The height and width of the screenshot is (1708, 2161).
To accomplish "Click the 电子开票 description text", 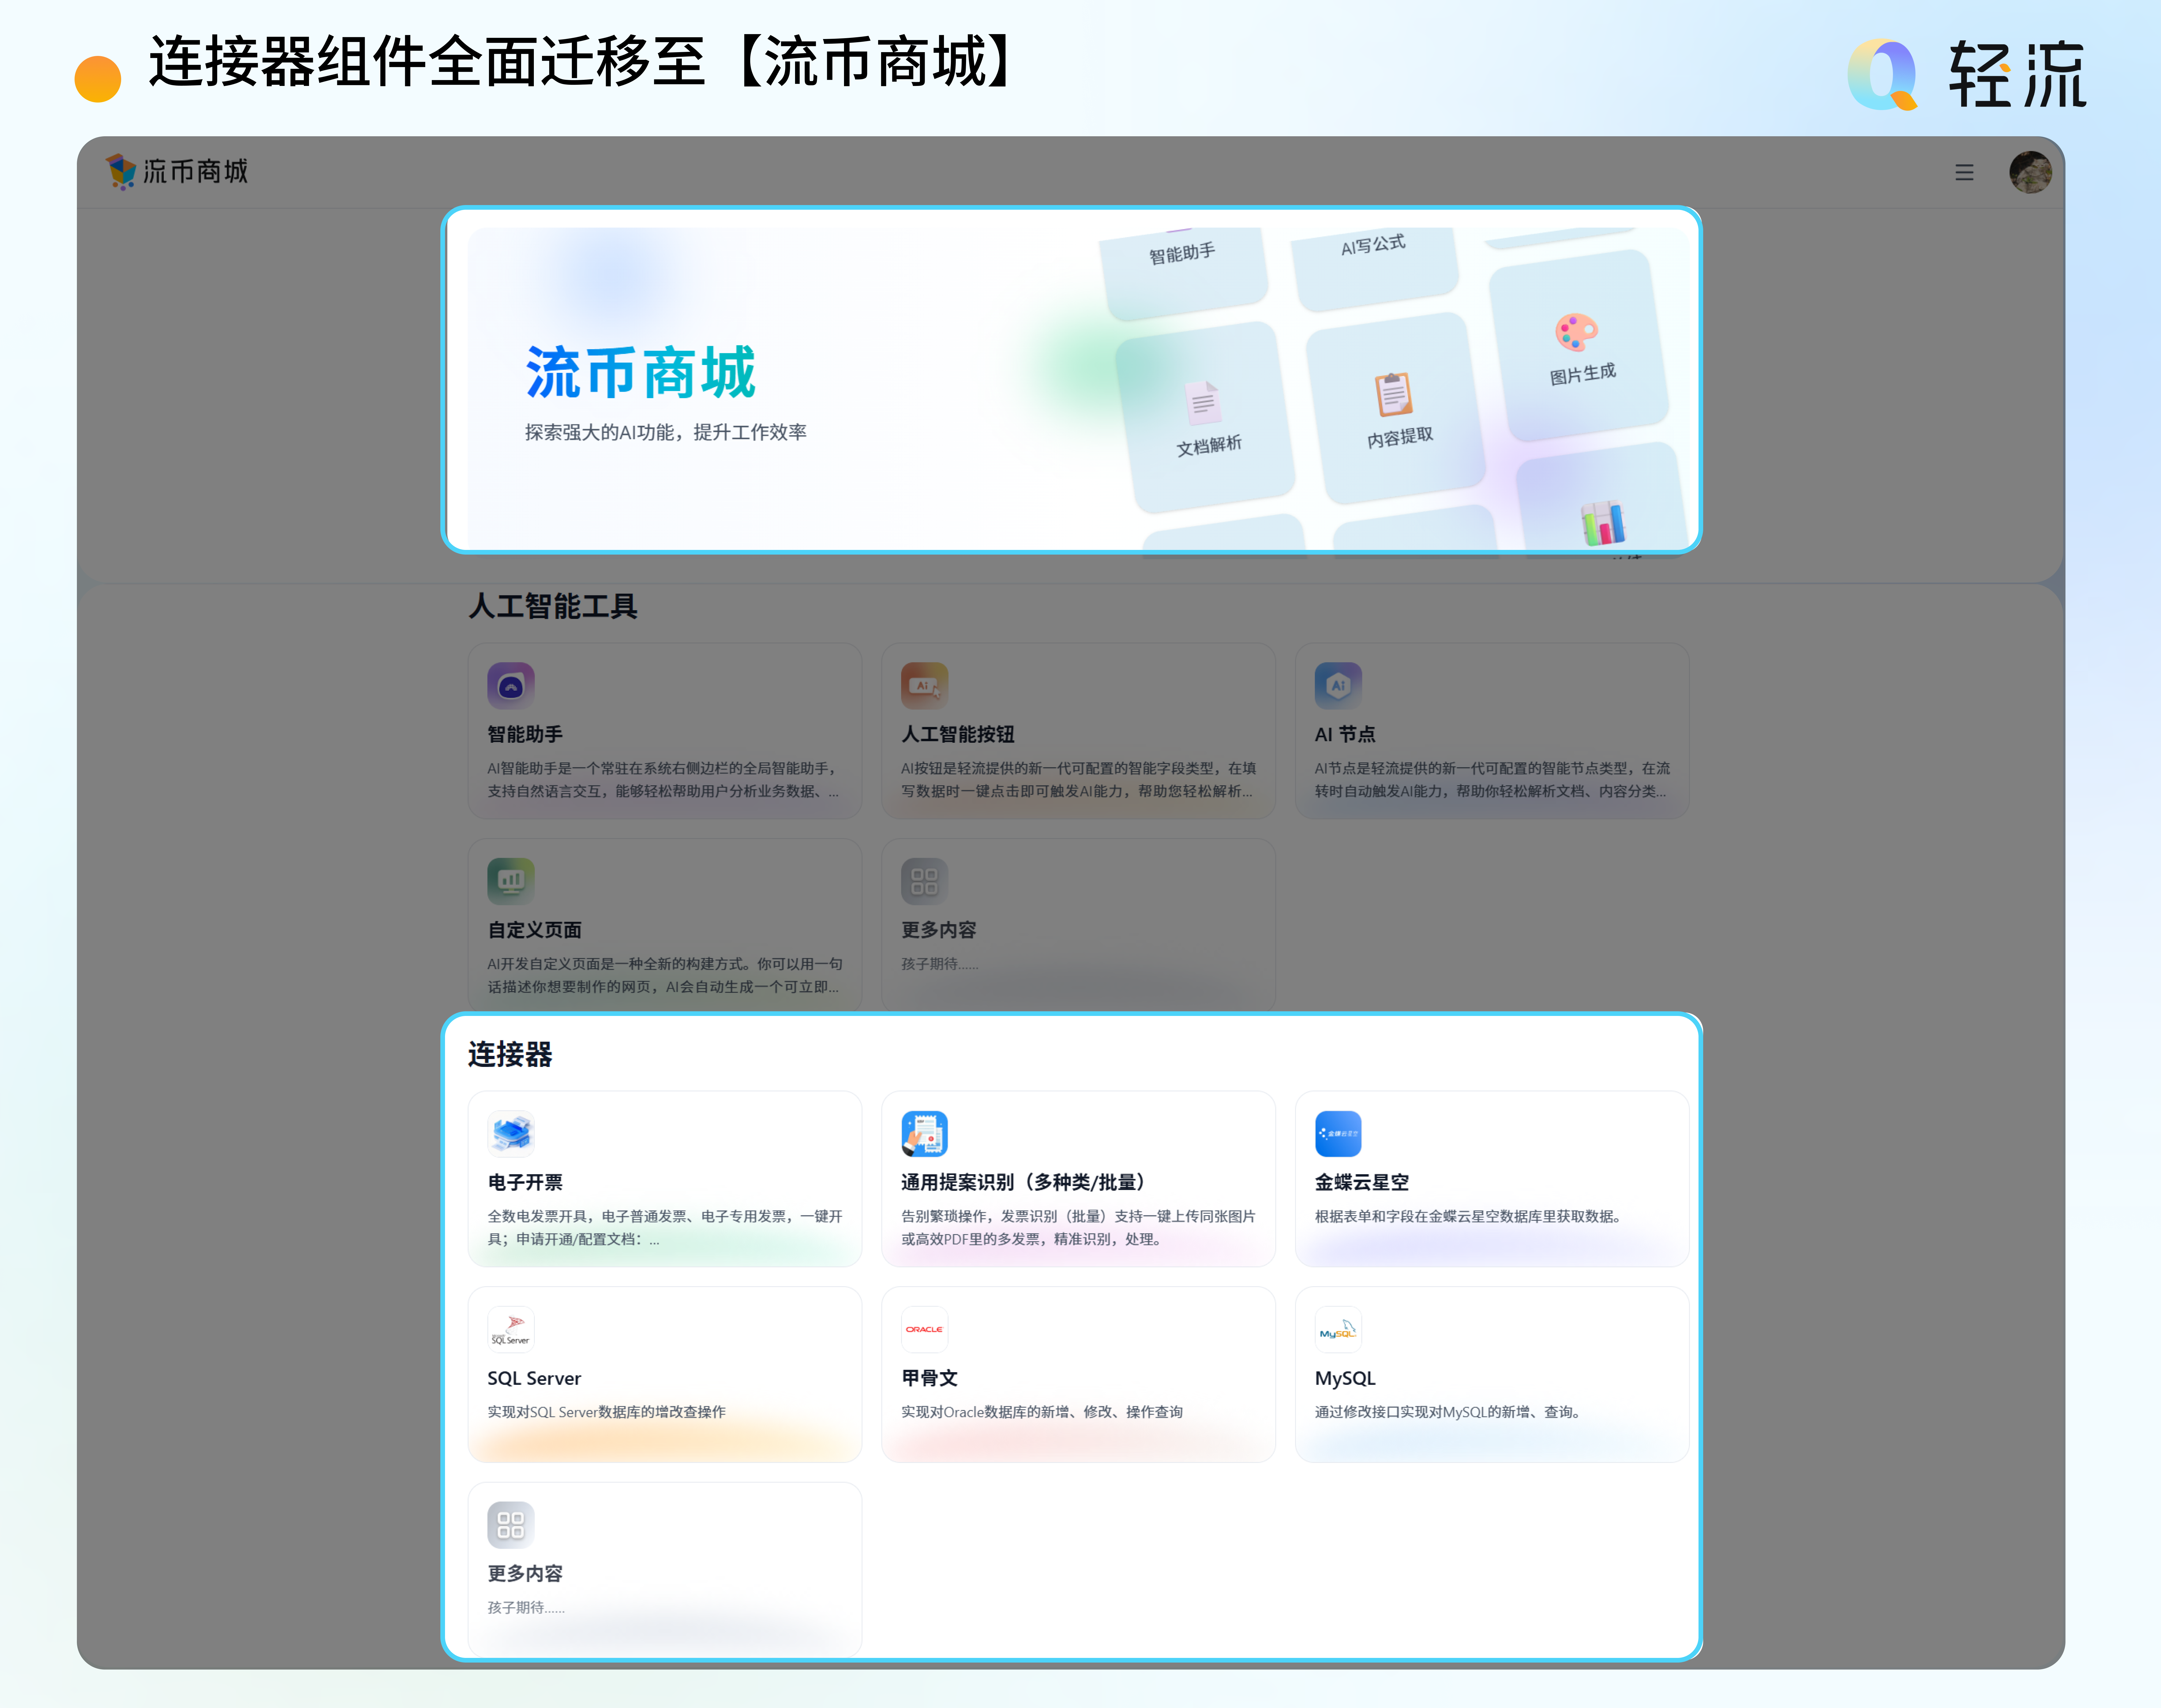I will coord(665,1228).
